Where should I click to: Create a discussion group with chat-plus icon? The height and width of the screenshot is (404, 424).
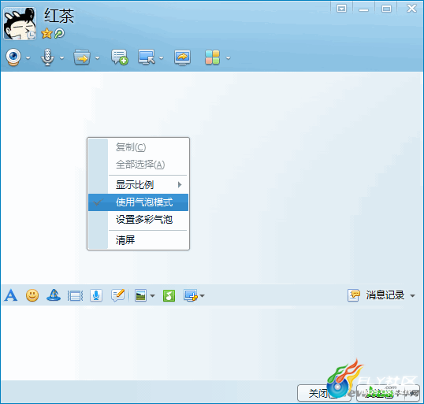119,57
